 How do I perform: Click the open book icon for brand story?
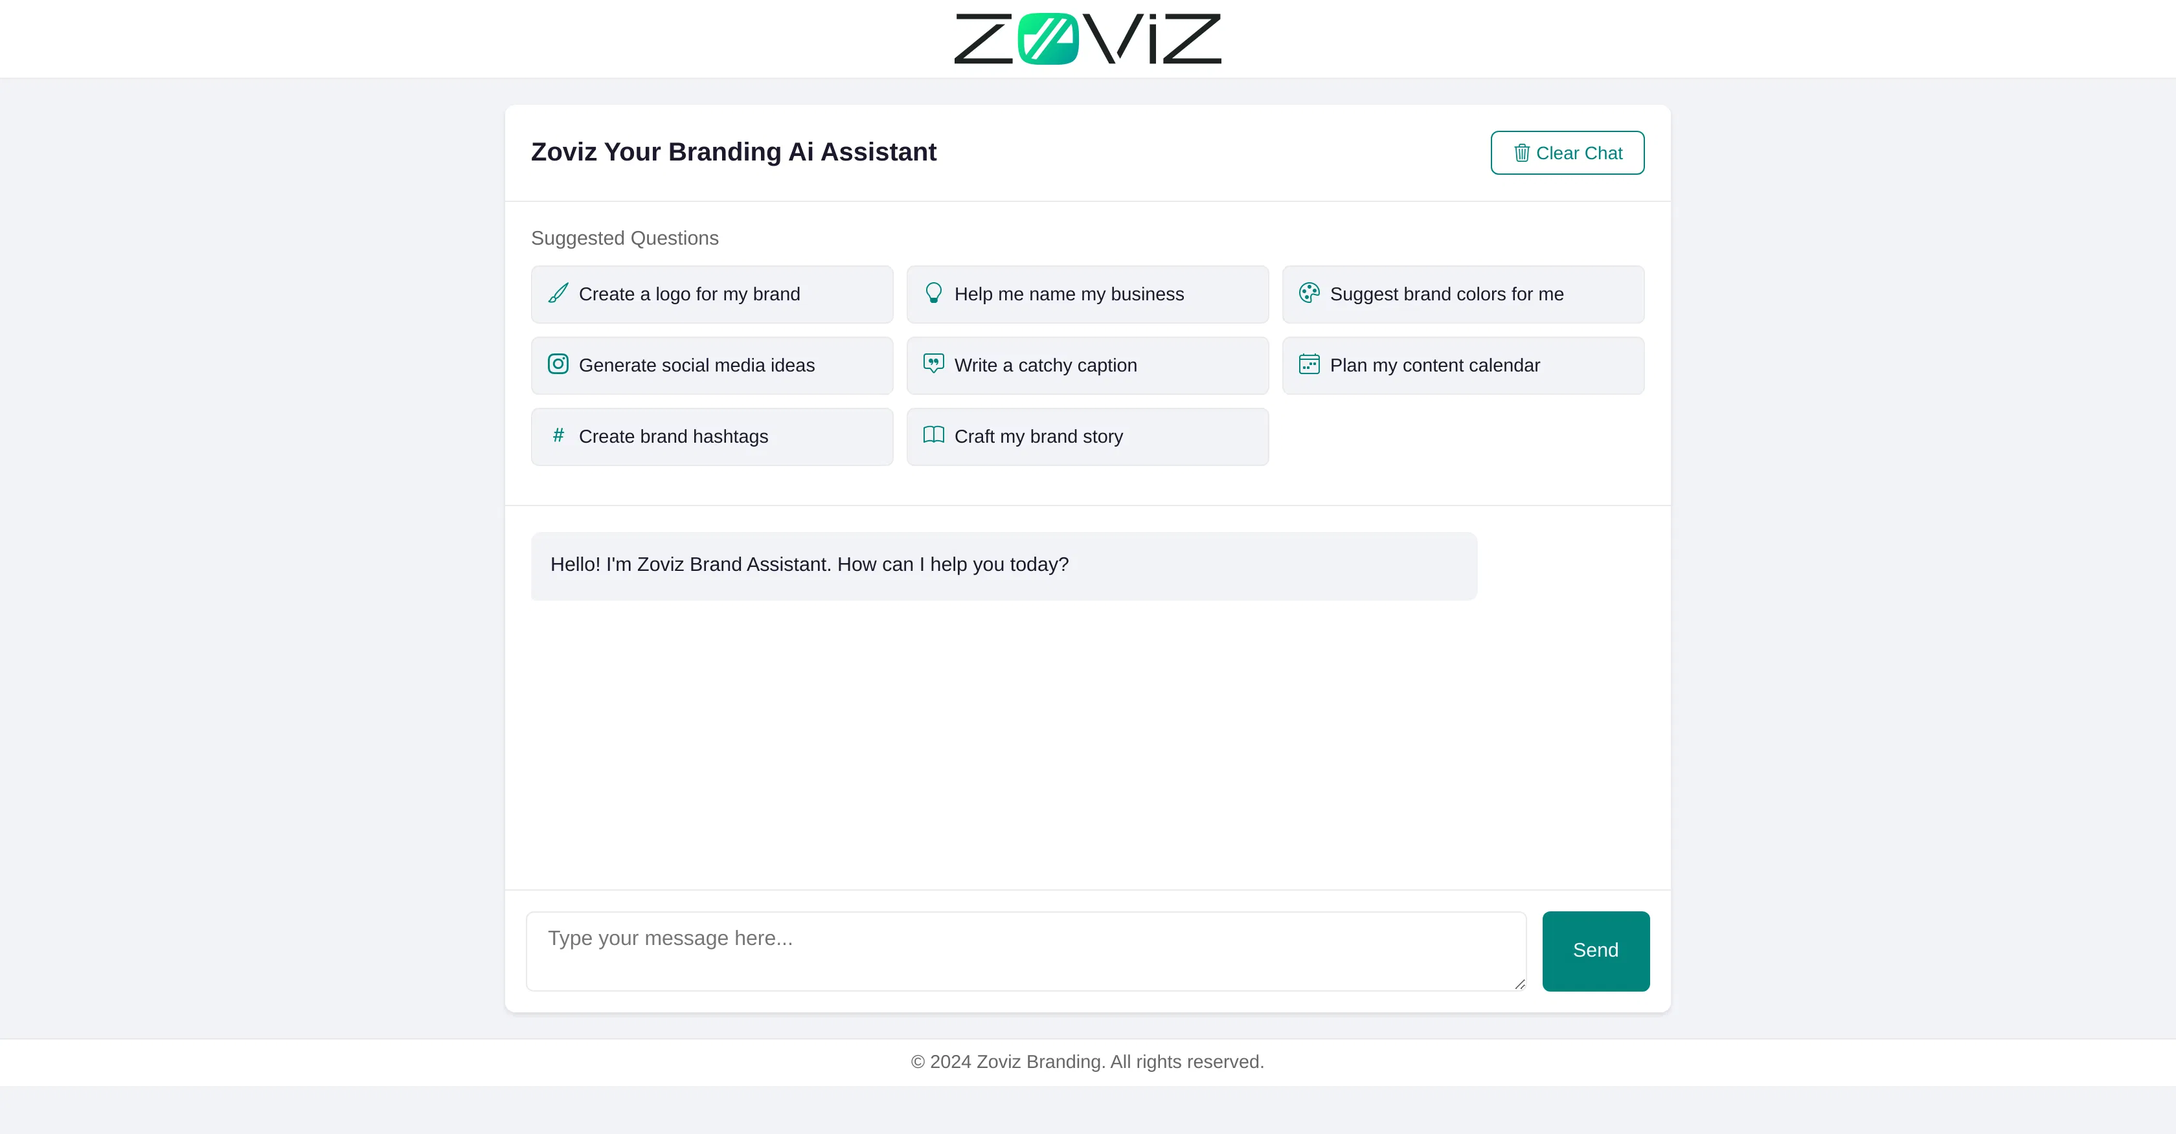(933, 436)
